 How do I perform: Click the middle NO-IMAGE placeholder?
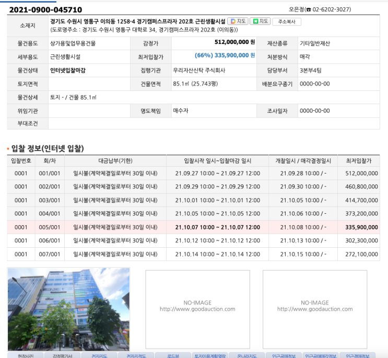(197, 309)
